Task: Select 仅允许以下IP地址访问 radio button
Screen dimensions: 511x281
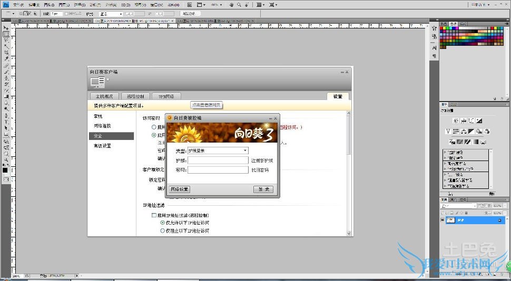Action: 162,223
